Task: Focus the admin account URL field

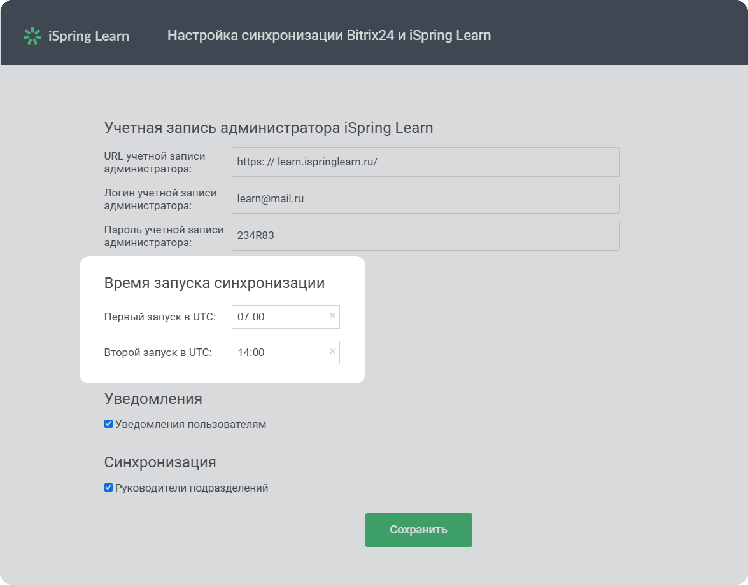Action: 426,162
